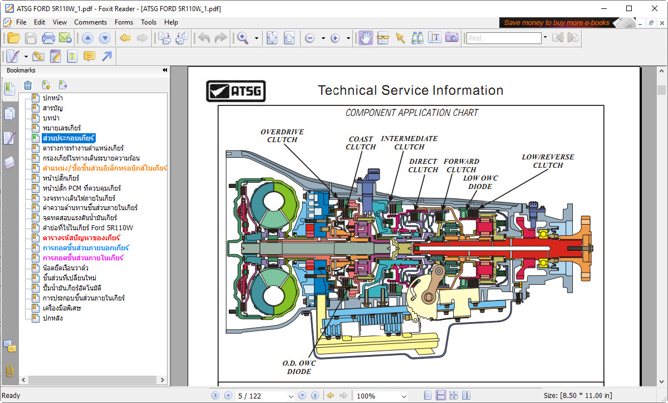668x403 pixels.
Task: Go to last page button in status bar
Action: 315,396
